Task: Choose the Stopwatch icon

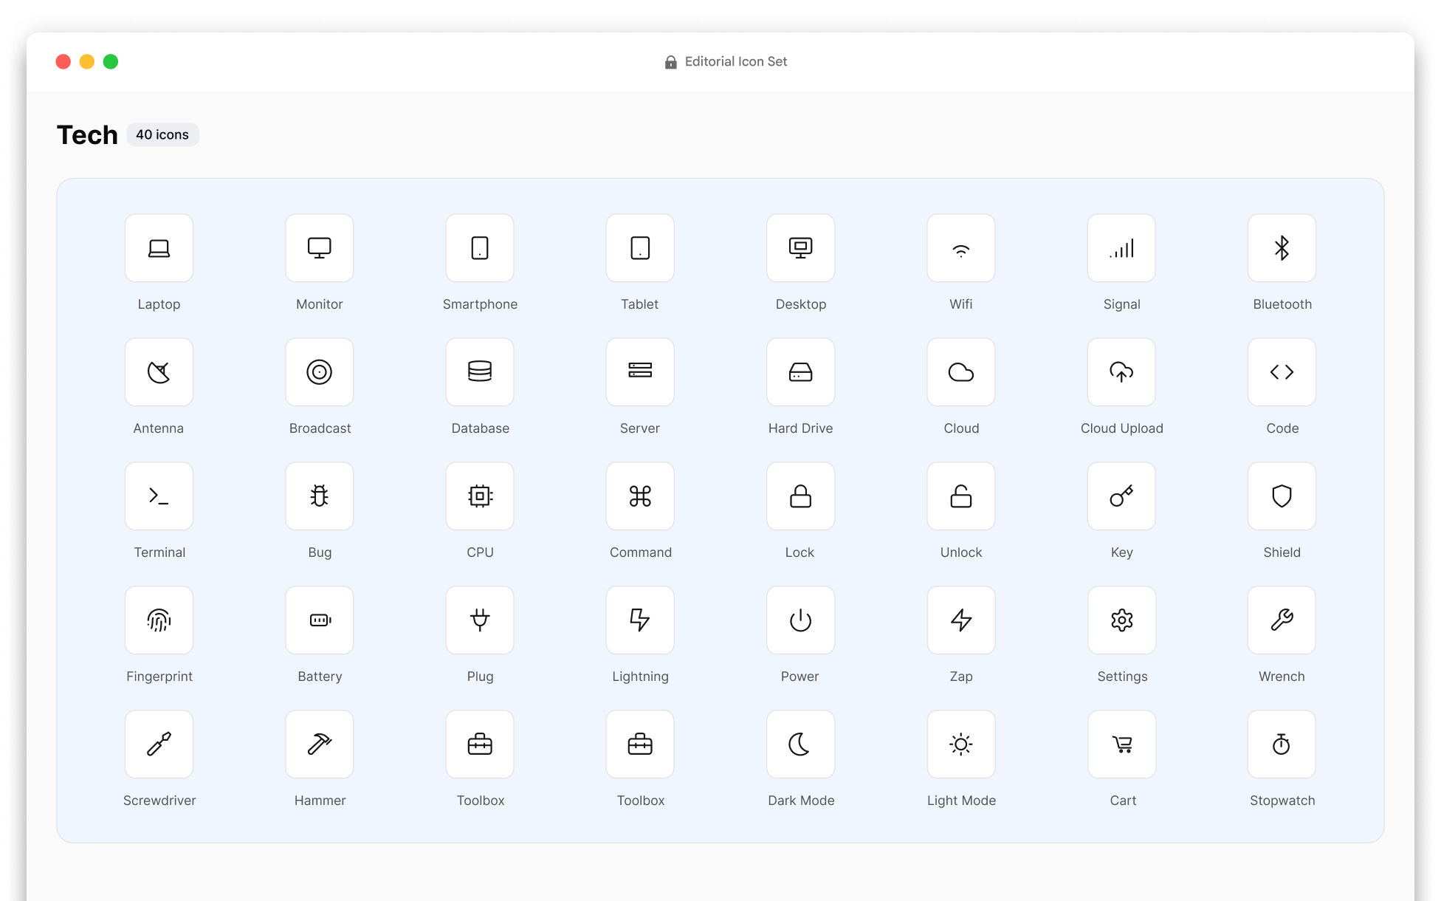Action: tap(1282, 744)
